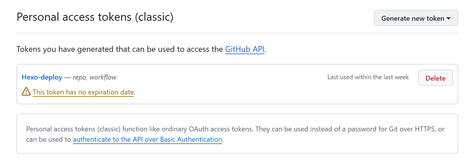Click "can be used to" in the info note
The image size is (473, 163).
pyautogui.click(x=48, y=139)
